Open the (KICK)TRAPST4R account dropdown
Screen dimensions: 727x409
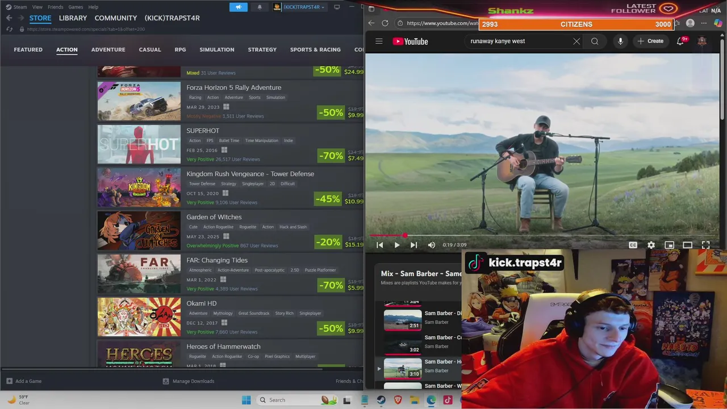click(x=299, y=7)
